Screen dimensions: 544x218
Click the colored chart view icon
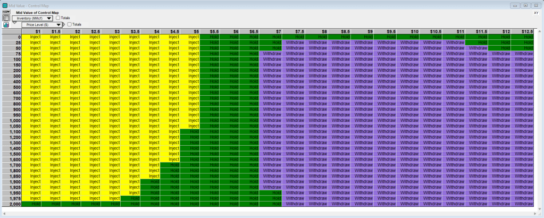pyautogui.click(x=6, y=24)
